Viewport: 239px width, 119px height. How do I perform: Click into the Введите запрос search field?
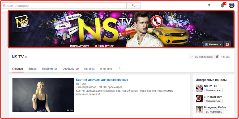64,6
